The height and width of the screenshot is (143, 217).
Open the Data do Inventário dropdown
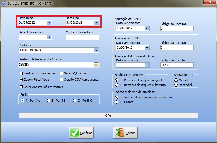pos(49,37)
